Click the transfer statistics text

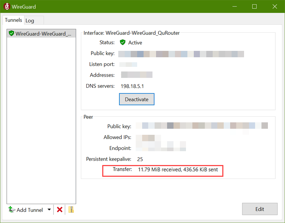tap(178, 169)
